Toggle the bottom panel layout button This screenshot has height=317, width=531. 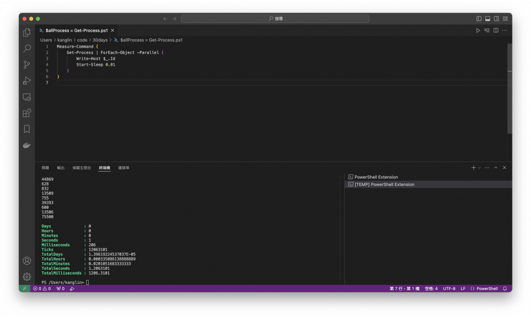[487, 19]
